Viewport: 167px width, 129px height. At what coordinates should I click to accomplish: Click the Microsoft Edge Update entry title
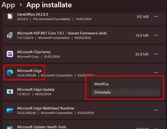click(x=36, y=89)
